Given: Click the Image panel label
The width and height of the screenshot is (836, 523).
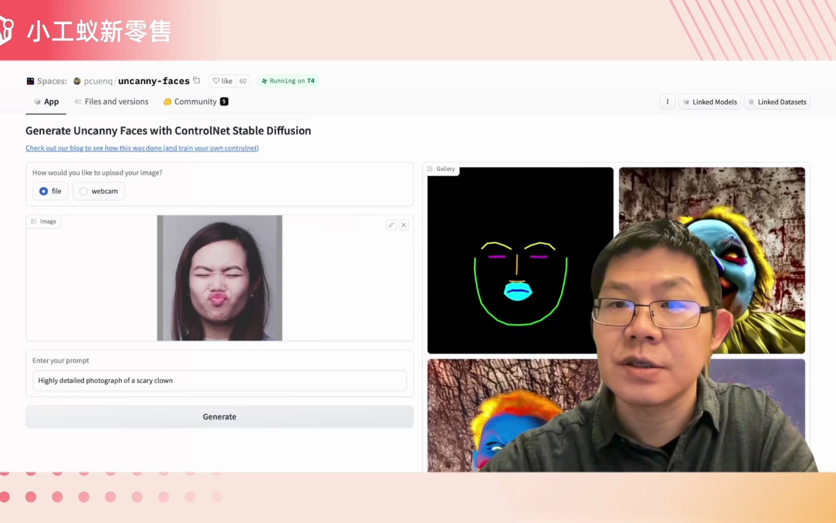Looking at the screenshot, I should click(44, 221).
